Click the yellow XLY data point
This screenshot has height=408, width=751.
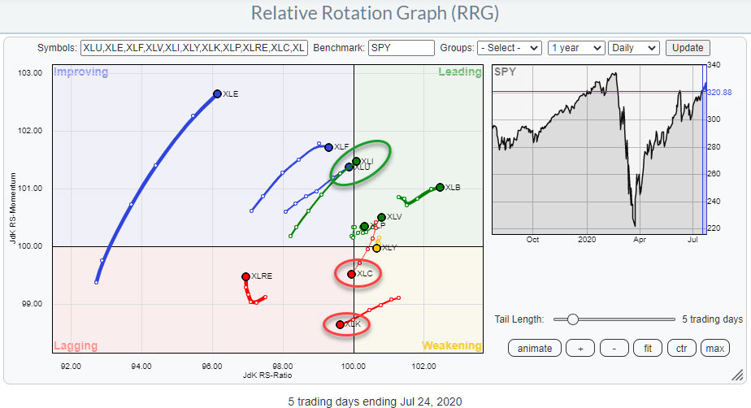(376, 248)
